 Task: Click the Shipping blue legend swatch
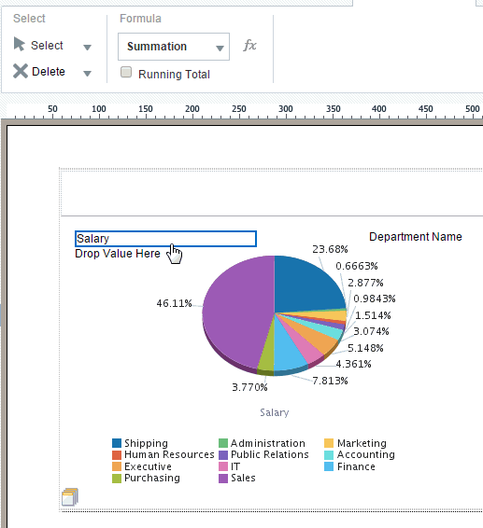click(117, 443)
